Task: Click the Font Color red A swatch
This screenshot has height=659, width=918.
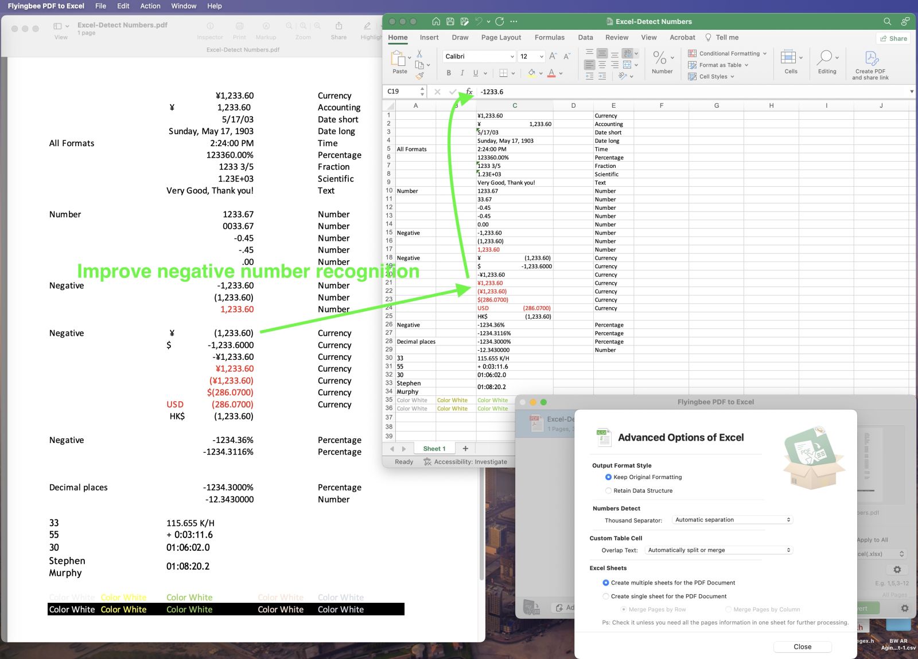Action: pyautogui.click(x=551, y=73)
